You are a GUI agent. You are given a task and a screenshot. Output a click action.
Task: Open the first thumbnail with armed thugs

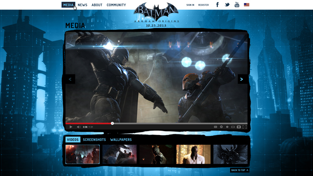point(82,154)
